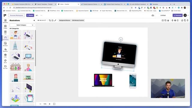Collapse the Illustrations panel arrow
Screen dimensions: 192x108
(34, 20)
